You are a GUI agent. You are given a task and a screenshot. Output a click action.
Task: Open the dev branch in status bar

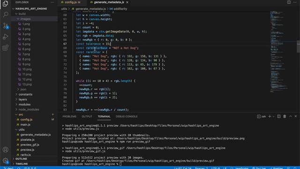point(8,168)
